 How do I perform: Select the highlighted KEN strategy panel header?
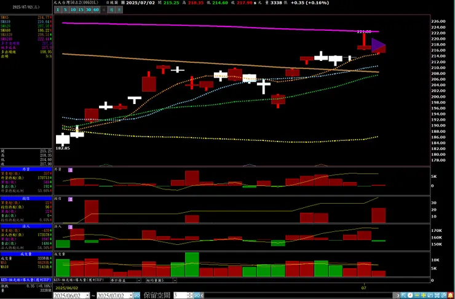pyautogui.click(x=26, y=280)
